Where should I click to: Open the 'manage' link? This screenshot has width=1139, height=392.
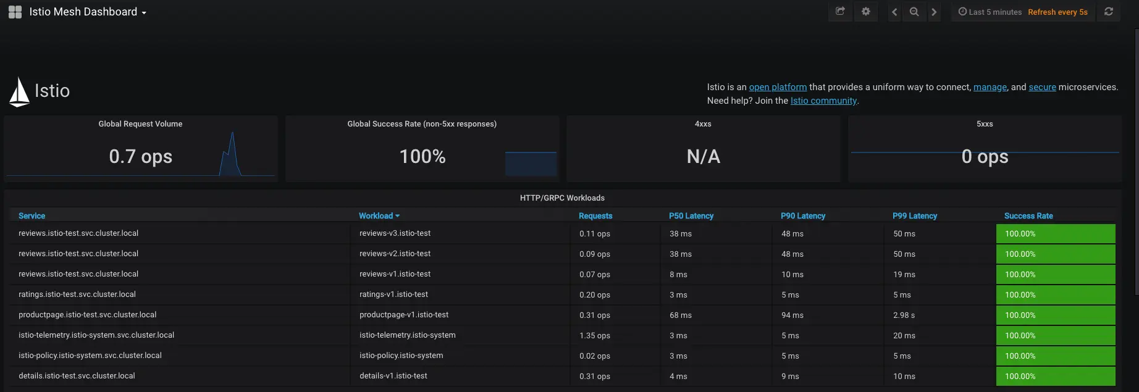click(x=990, y=87)
